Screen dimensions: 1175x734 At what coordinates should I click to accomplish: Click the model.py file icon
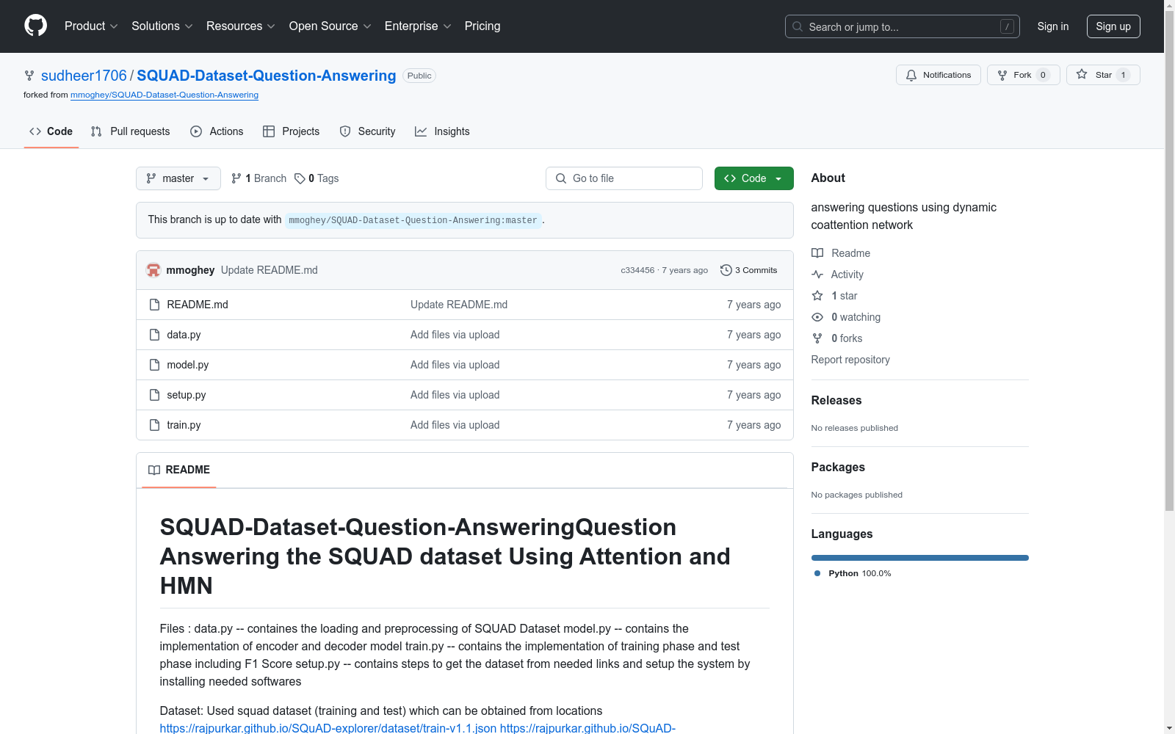pos(154,365)
